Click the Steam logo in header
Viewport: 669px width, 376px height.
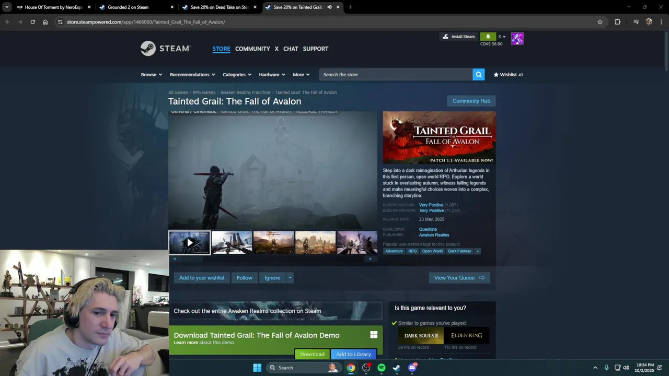[165, 49]
